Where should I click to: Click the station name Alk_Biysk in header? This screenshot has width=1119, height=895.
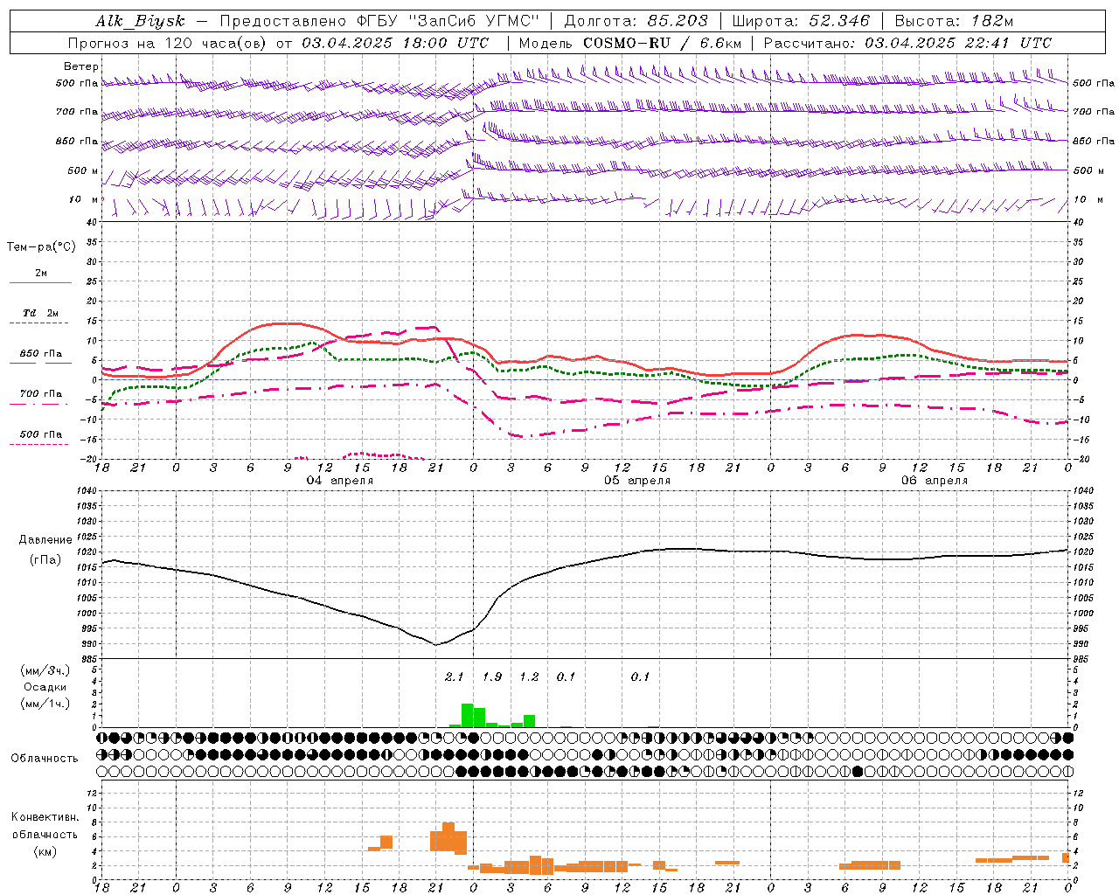coord(140,21)
